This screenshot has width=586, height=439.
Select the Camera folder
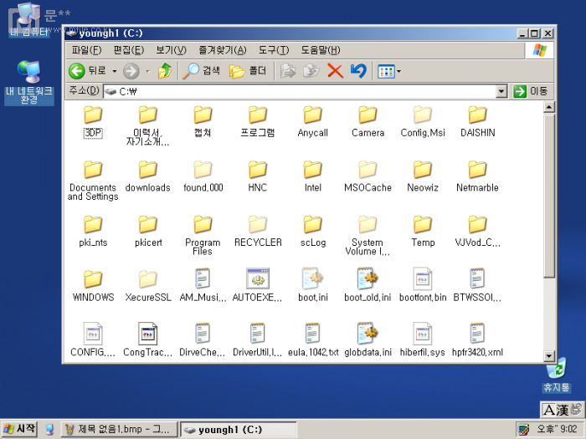coord(368,122)
